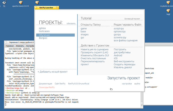Click Очистить постоянные
This screenshot has height=111, width=173.
click(x=93, y=58)
